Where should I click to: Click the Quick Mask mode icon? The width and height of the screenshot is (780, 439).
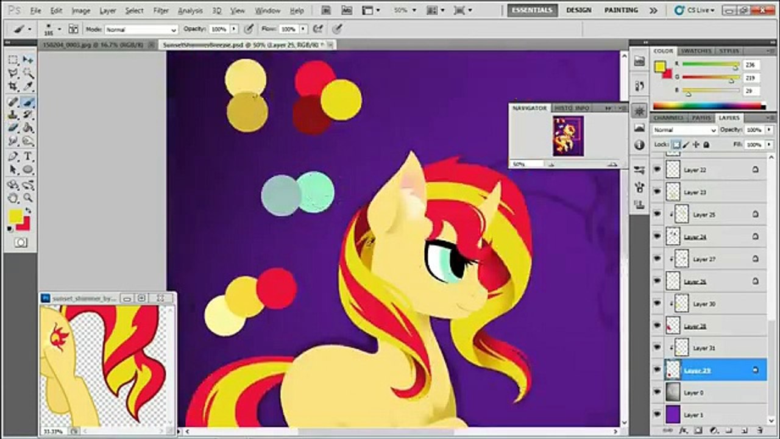click(x=21, y=243)
